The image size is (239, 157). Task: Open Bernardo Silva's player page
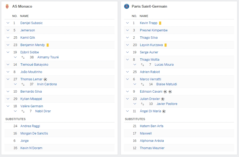click(x=31, y=92)
